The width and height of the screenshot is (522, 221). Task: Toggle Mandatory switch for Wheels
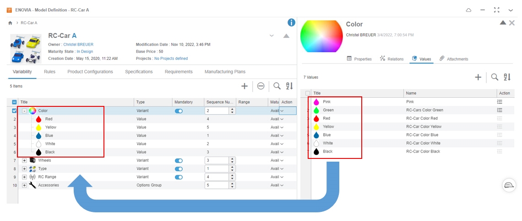(179, 161)
